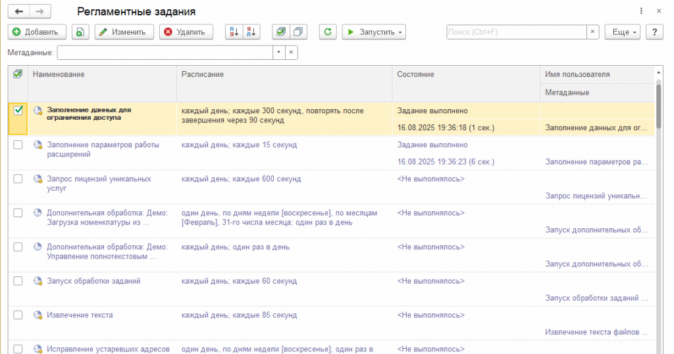674x354 pixels.
Task: Click job icon of Запрос лицензий уникальных услуг
Action: coord(38,179)
